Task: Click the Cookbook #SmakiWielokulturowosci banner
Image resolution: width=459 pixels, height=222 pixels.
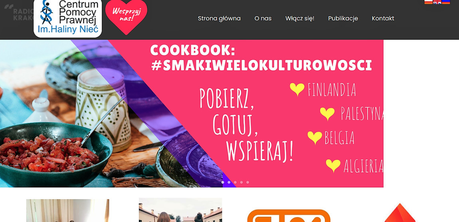Action: (192, 113)
